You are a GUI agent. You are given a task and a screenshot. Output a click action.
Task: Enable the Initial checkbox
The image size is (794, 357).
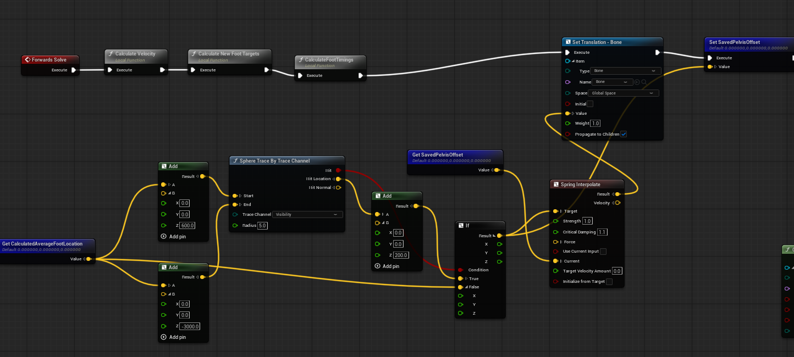[590, 104]
